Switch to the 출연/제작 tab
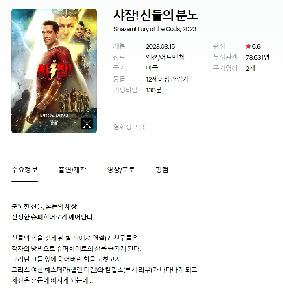Viewport: 283px width, 290px height. point(72,170)
